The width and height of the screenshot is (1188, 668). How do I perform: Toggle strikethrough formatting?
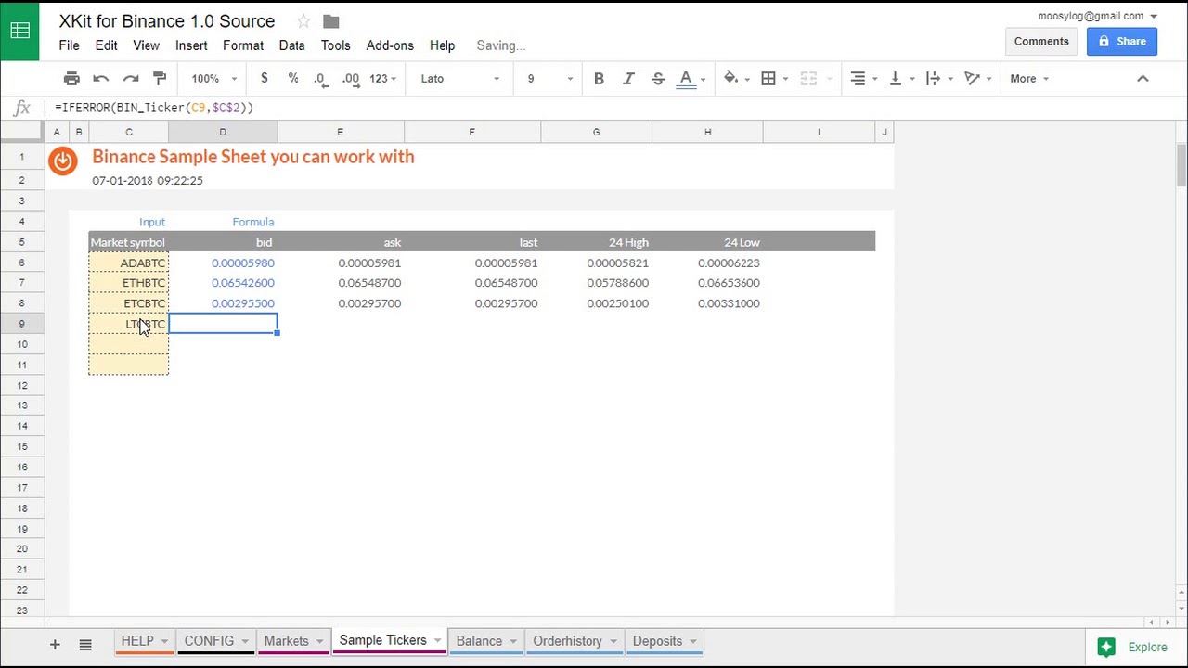coord(658,79)
